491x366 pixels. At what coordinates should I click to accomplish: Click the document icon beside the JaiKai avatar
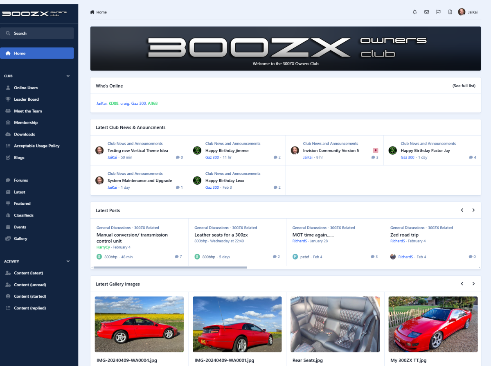450,12
